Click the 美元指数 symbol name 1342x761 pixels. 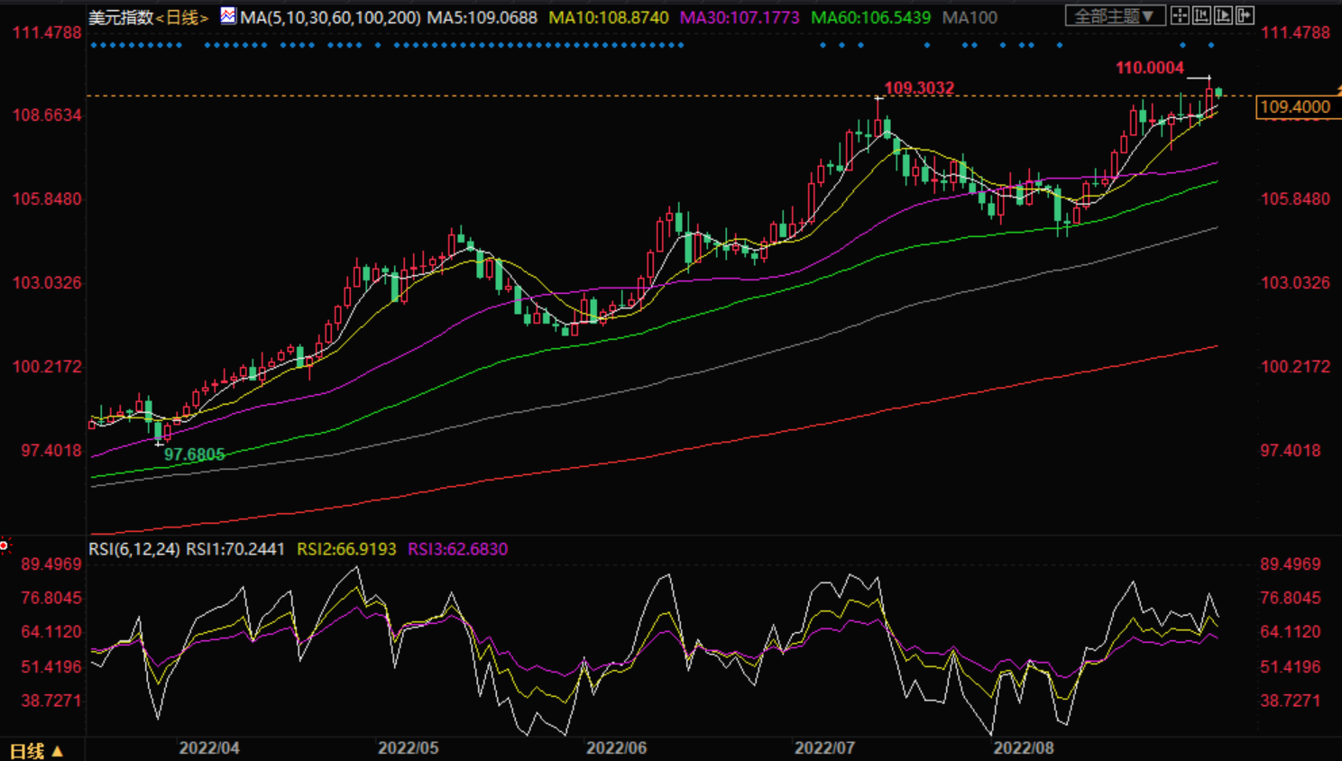coord(121,17)
